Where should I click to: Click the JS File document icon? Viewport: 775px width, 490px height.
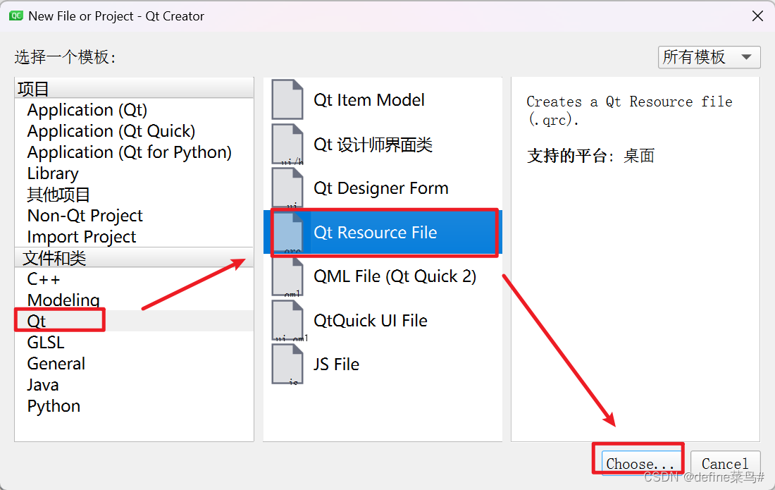coord(287,365)
